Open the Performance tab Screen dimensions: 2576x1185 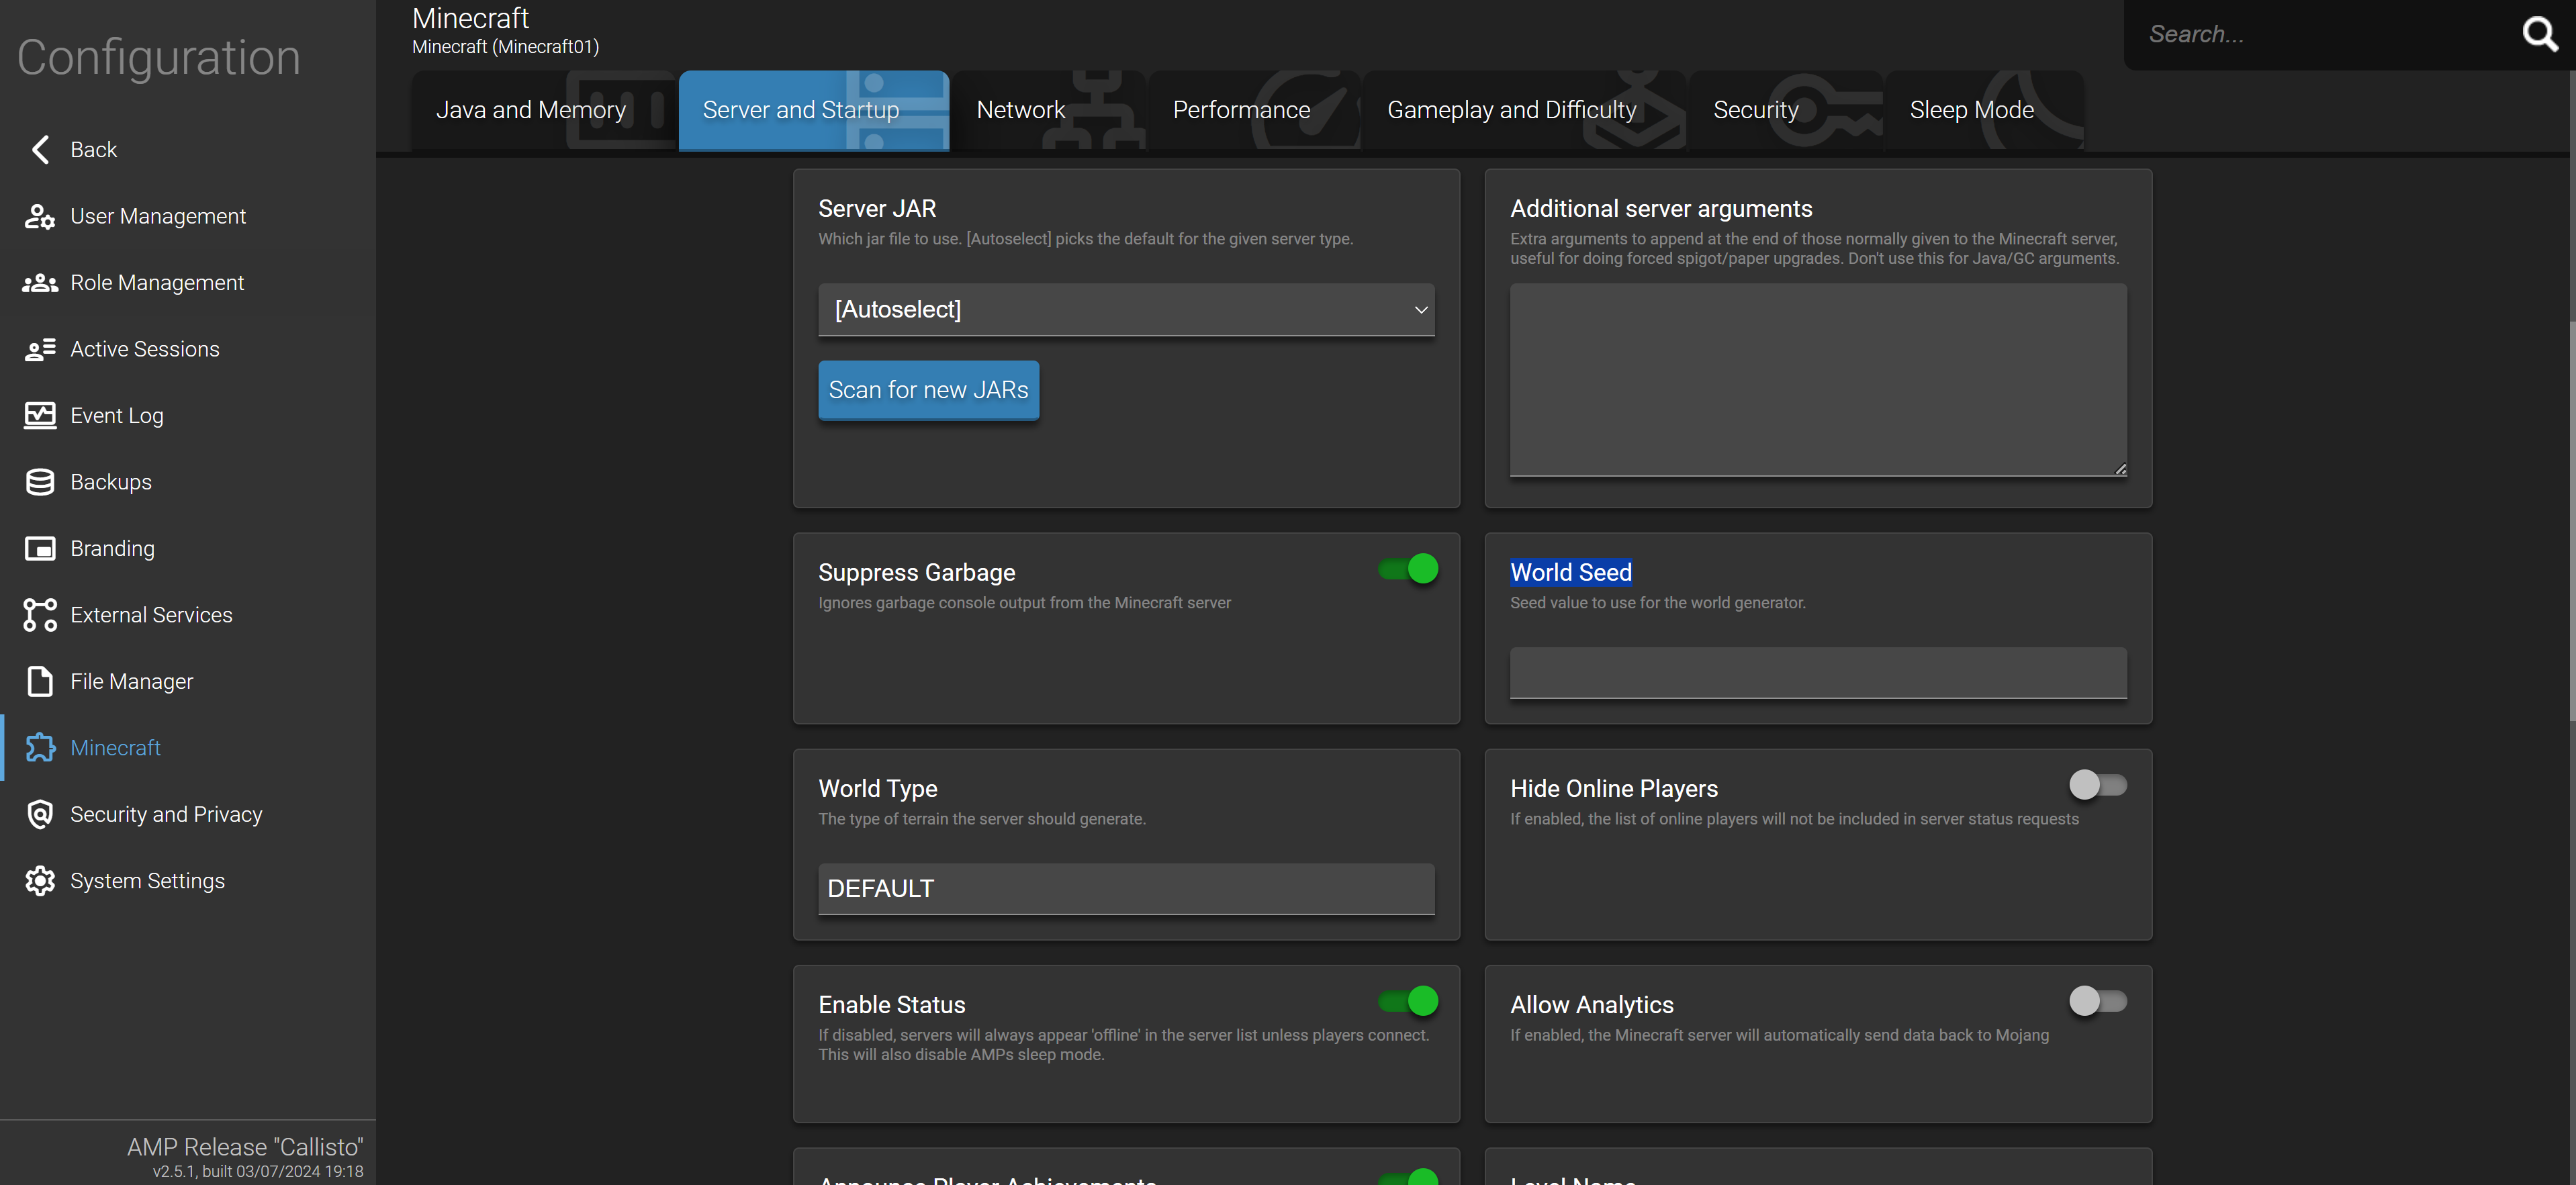(1254, 110)
